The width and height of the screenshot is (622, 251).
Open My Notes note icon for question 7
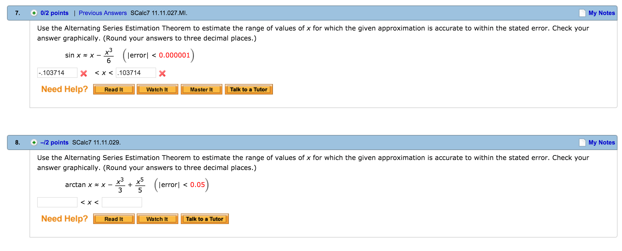point(582,13)
